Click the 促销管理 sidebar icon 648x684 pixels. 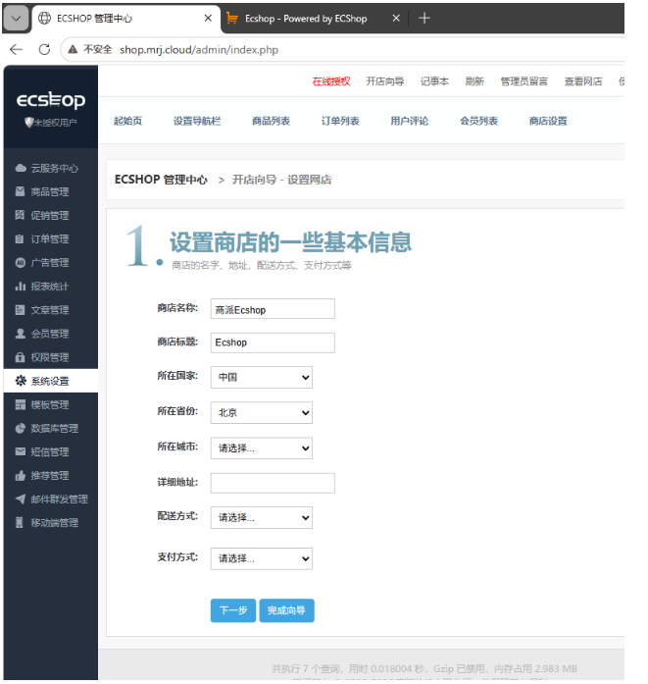[20, 215]
